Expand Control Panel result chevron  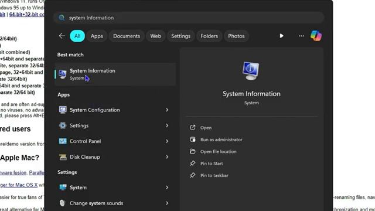click(x=167, y=141)
